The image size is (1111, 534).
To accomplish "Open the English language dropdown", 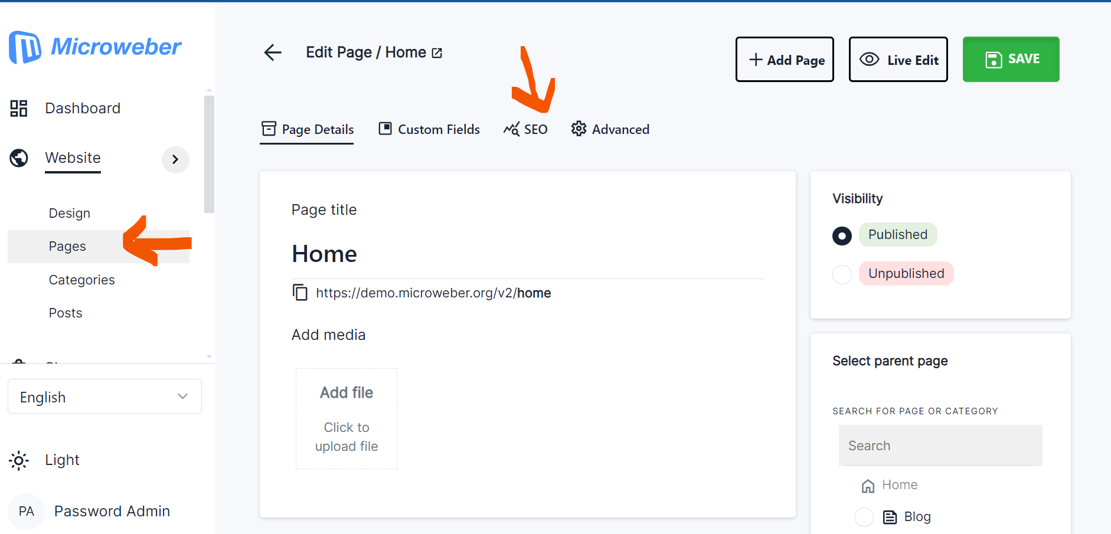I will [x=104, y=397].
